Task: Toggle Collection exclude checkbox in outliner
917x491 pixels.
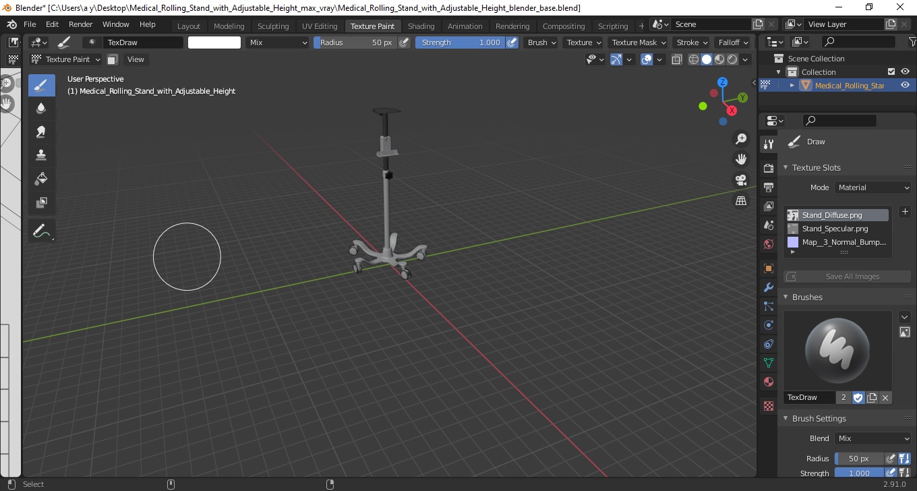Action: pyautogui.click(x=891, y=71)
